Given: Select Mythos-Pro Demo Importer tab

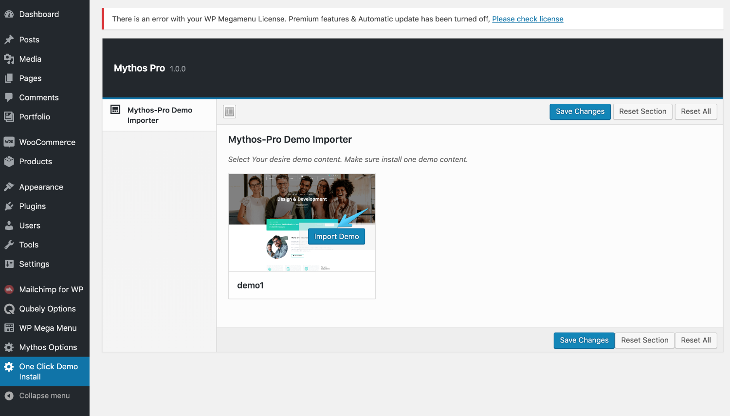Looking at the screenshot, I should click(160, 115).
